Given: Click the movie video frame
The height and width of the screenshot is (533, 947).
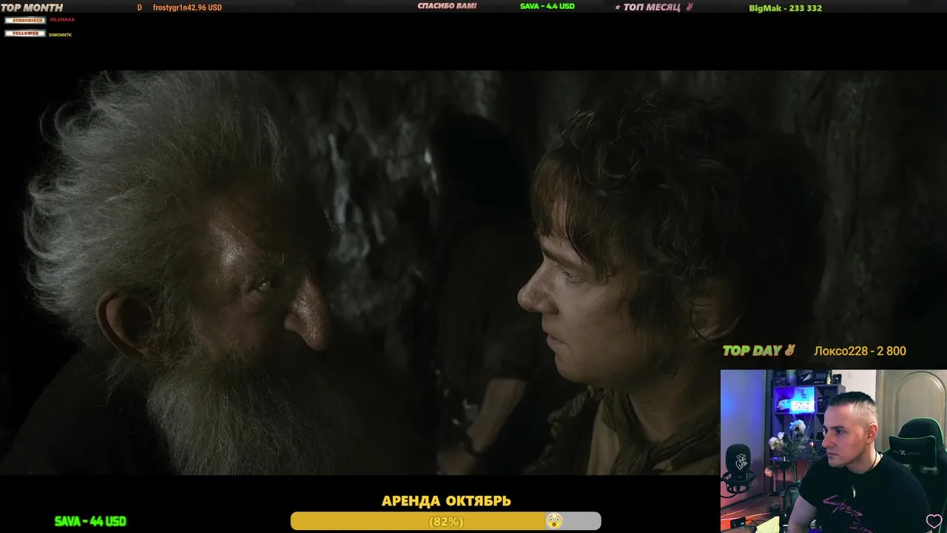Looking at the screenshot, I should (473, 272).
